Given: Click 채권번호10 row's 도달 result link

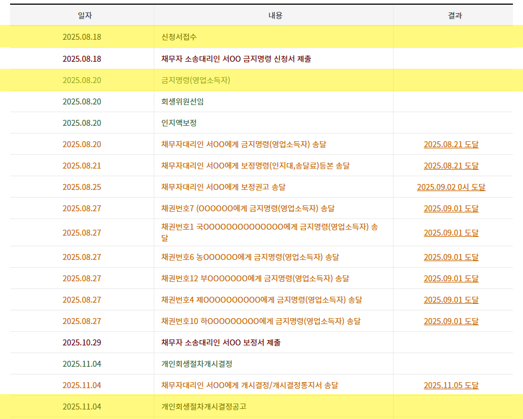Looking at the screenshot, I should coord(451,321).
